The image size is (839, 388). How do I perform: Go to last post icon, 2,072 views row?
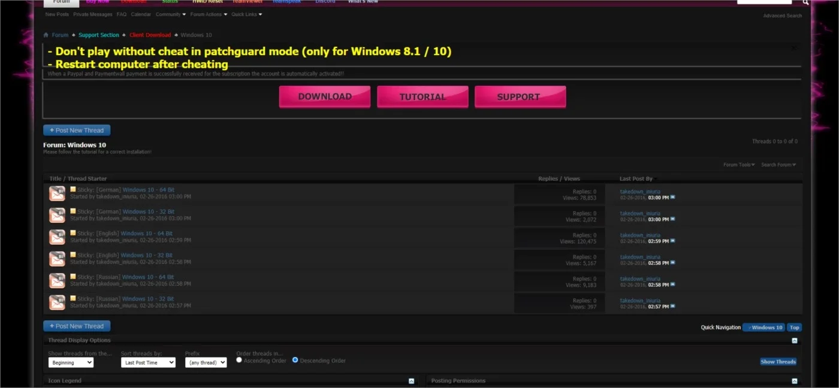point(672,219)
